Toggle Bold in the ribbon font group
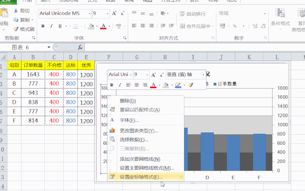 pos(43,26)
